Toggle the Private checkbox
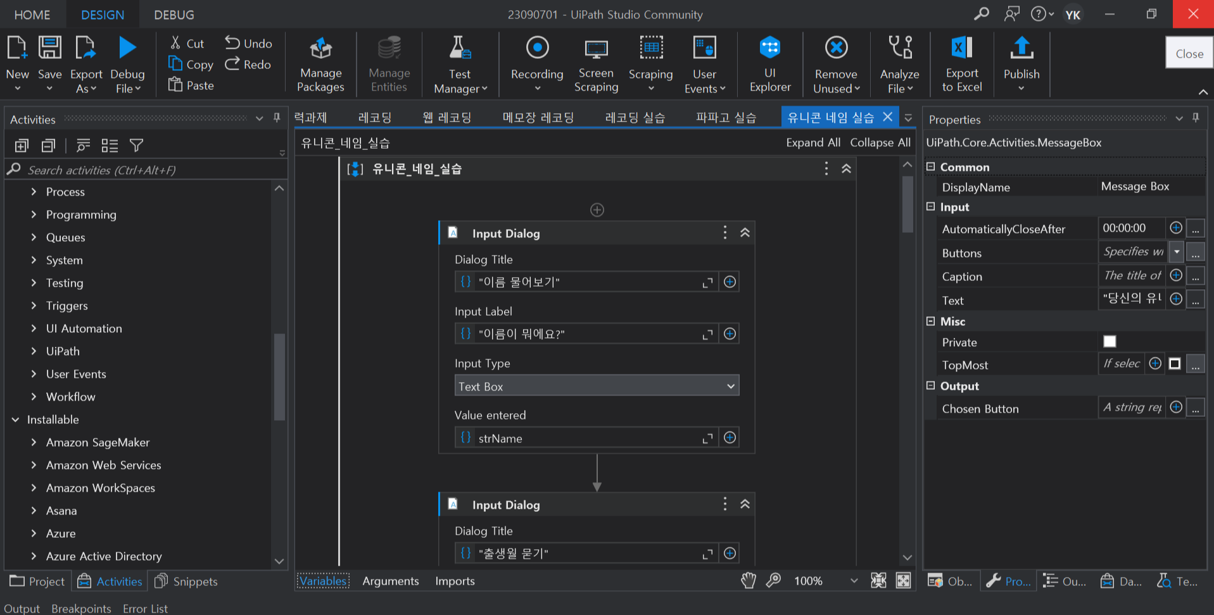 (x=1110, y=342)
